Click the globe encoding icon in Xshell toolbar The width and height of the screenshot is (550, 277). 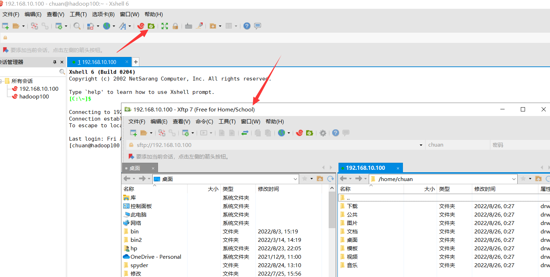[107, 26]
